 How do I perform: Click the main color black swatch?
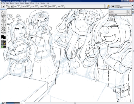3,37
